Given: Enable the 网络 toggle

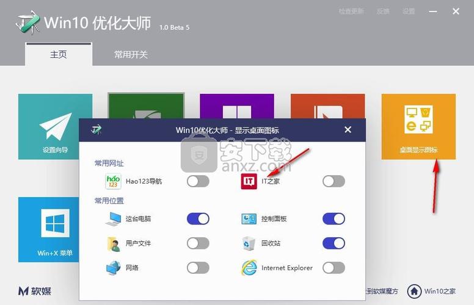Looking at the screenshot, I should (x=198, y=268).
